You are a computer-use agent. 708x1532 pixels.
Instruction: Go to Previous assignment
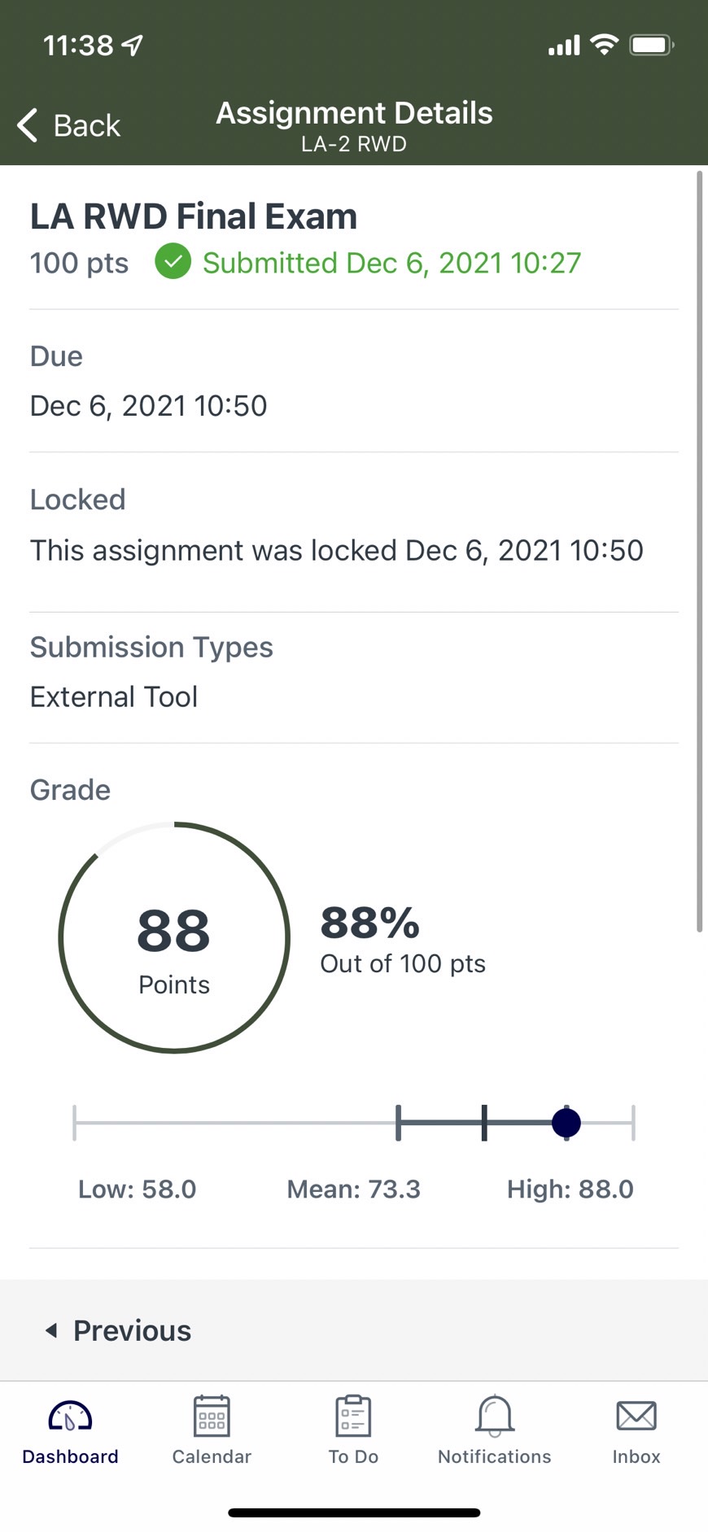[x=119, y=1330]
